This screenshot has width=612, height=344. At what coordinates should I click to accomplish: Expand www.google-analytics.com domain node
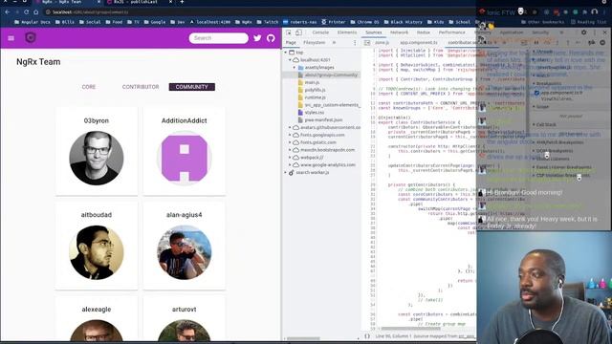(290, 165)
